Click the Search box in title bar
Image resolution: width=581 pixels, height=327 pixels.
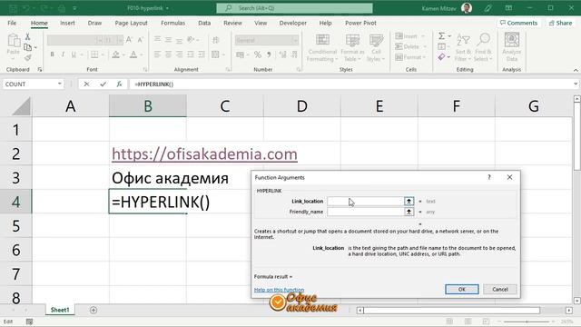point(294,8)
